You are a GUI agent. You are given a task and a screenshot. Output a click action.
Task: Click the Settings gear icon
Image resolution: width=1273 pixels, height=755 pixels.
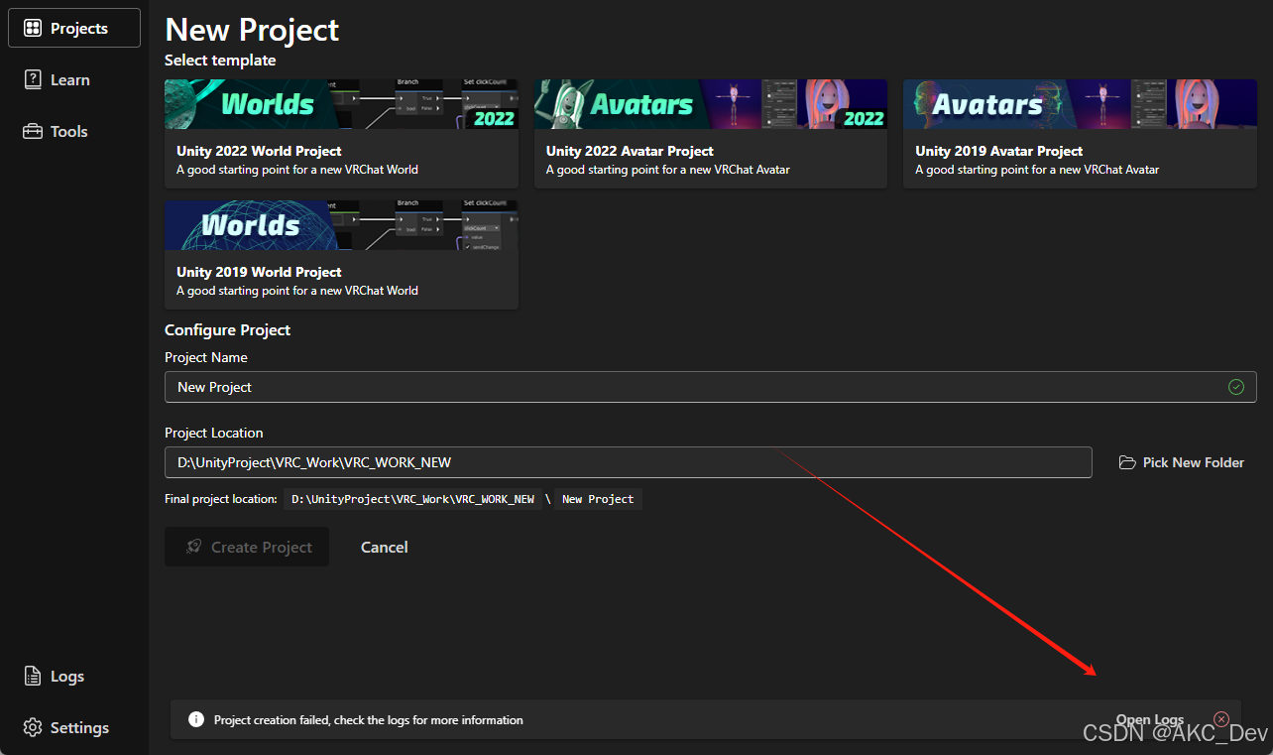coord(33,727)
